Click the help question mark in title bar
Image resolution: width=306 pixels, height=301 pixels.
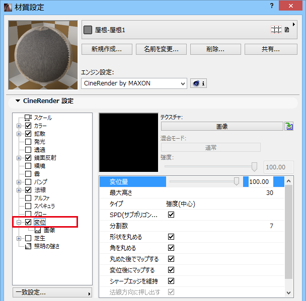(x=272, y=6)
